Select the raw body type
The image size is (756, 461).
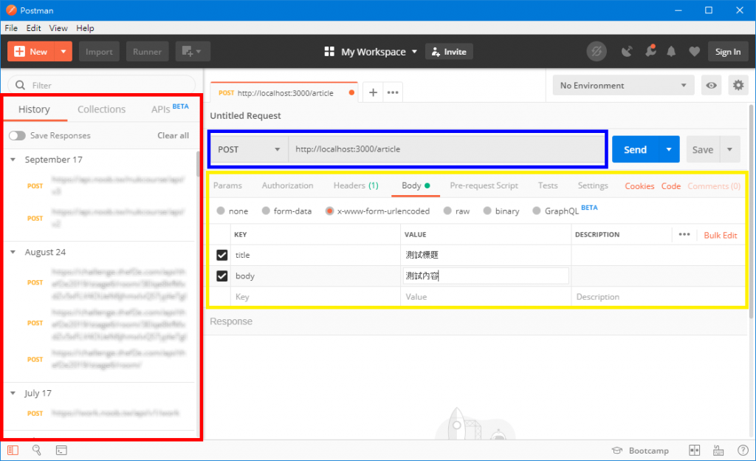coord(447,211)
